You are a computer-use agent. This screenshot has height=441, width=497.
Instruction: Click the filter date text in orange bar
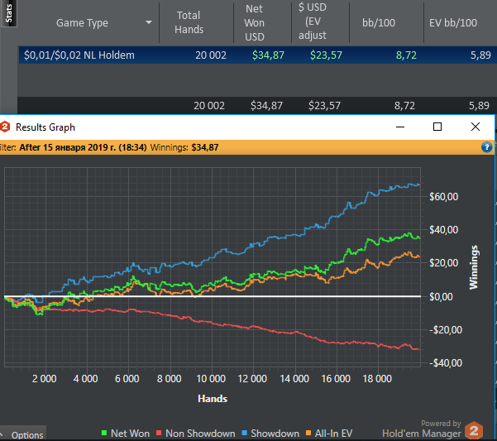click(83, 147)
